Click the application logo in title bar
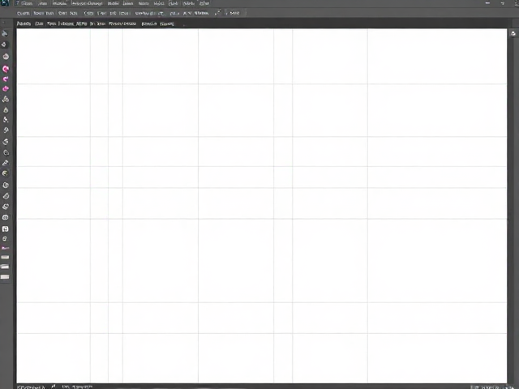This screenshot has width=519, height=389. [x=5, y=3]
